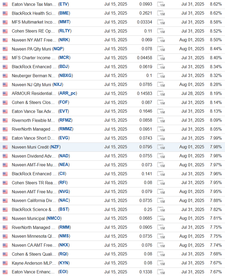Click the 1M calendar icon in the ARR_pc row

(x=161, y=94)
